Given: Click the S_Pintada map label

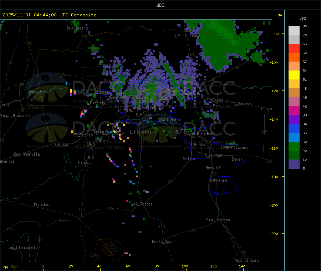Looking at the screenshot, I should tap(95, 103).
